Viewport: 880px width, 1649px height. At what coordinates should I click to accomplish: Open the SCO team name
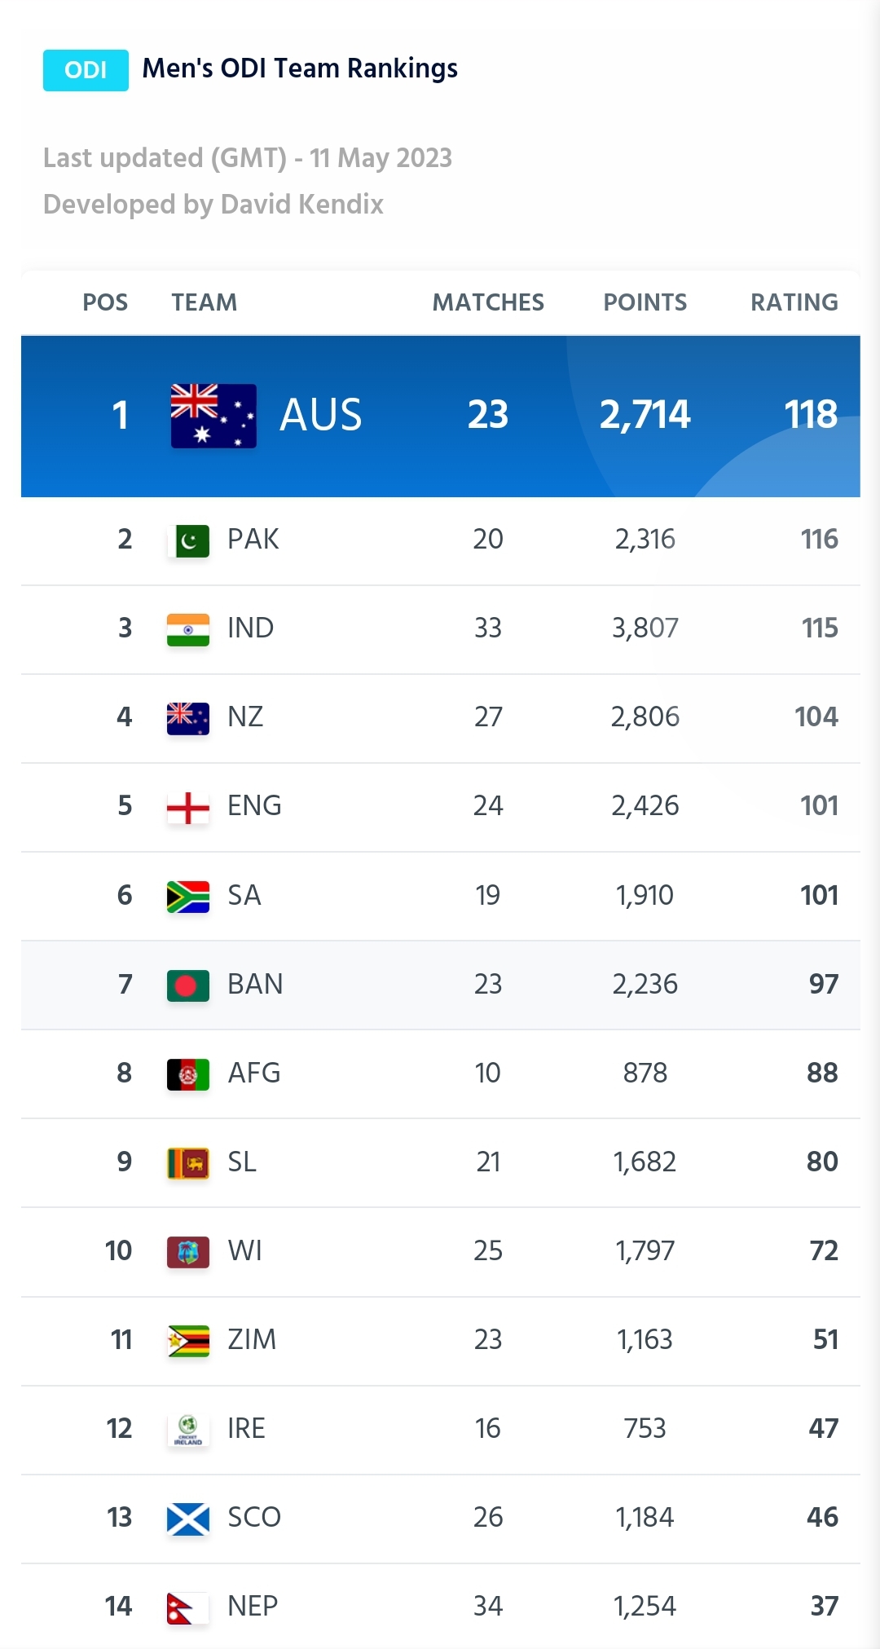pos(254,1517)
